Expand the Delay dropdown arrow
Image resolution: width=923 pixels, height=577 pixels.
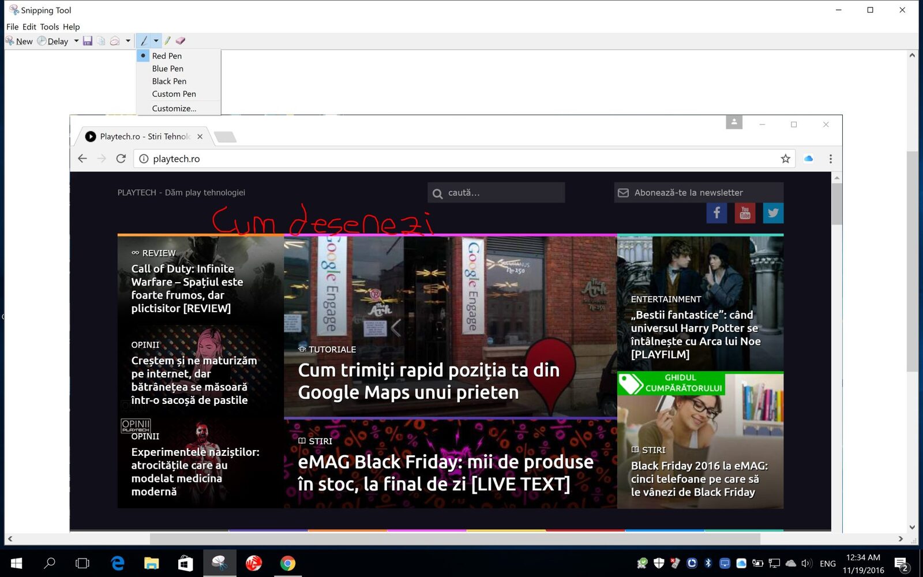[76, 41]
